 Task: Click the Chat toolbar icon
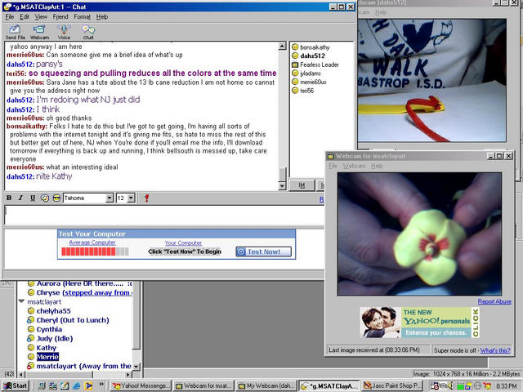tap(88, 32)
